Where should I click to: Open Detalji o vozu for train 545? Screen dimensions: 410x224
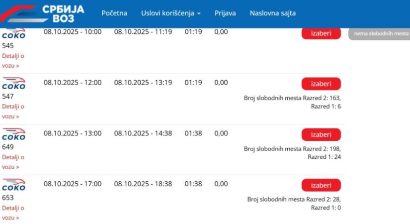point(13,61)
